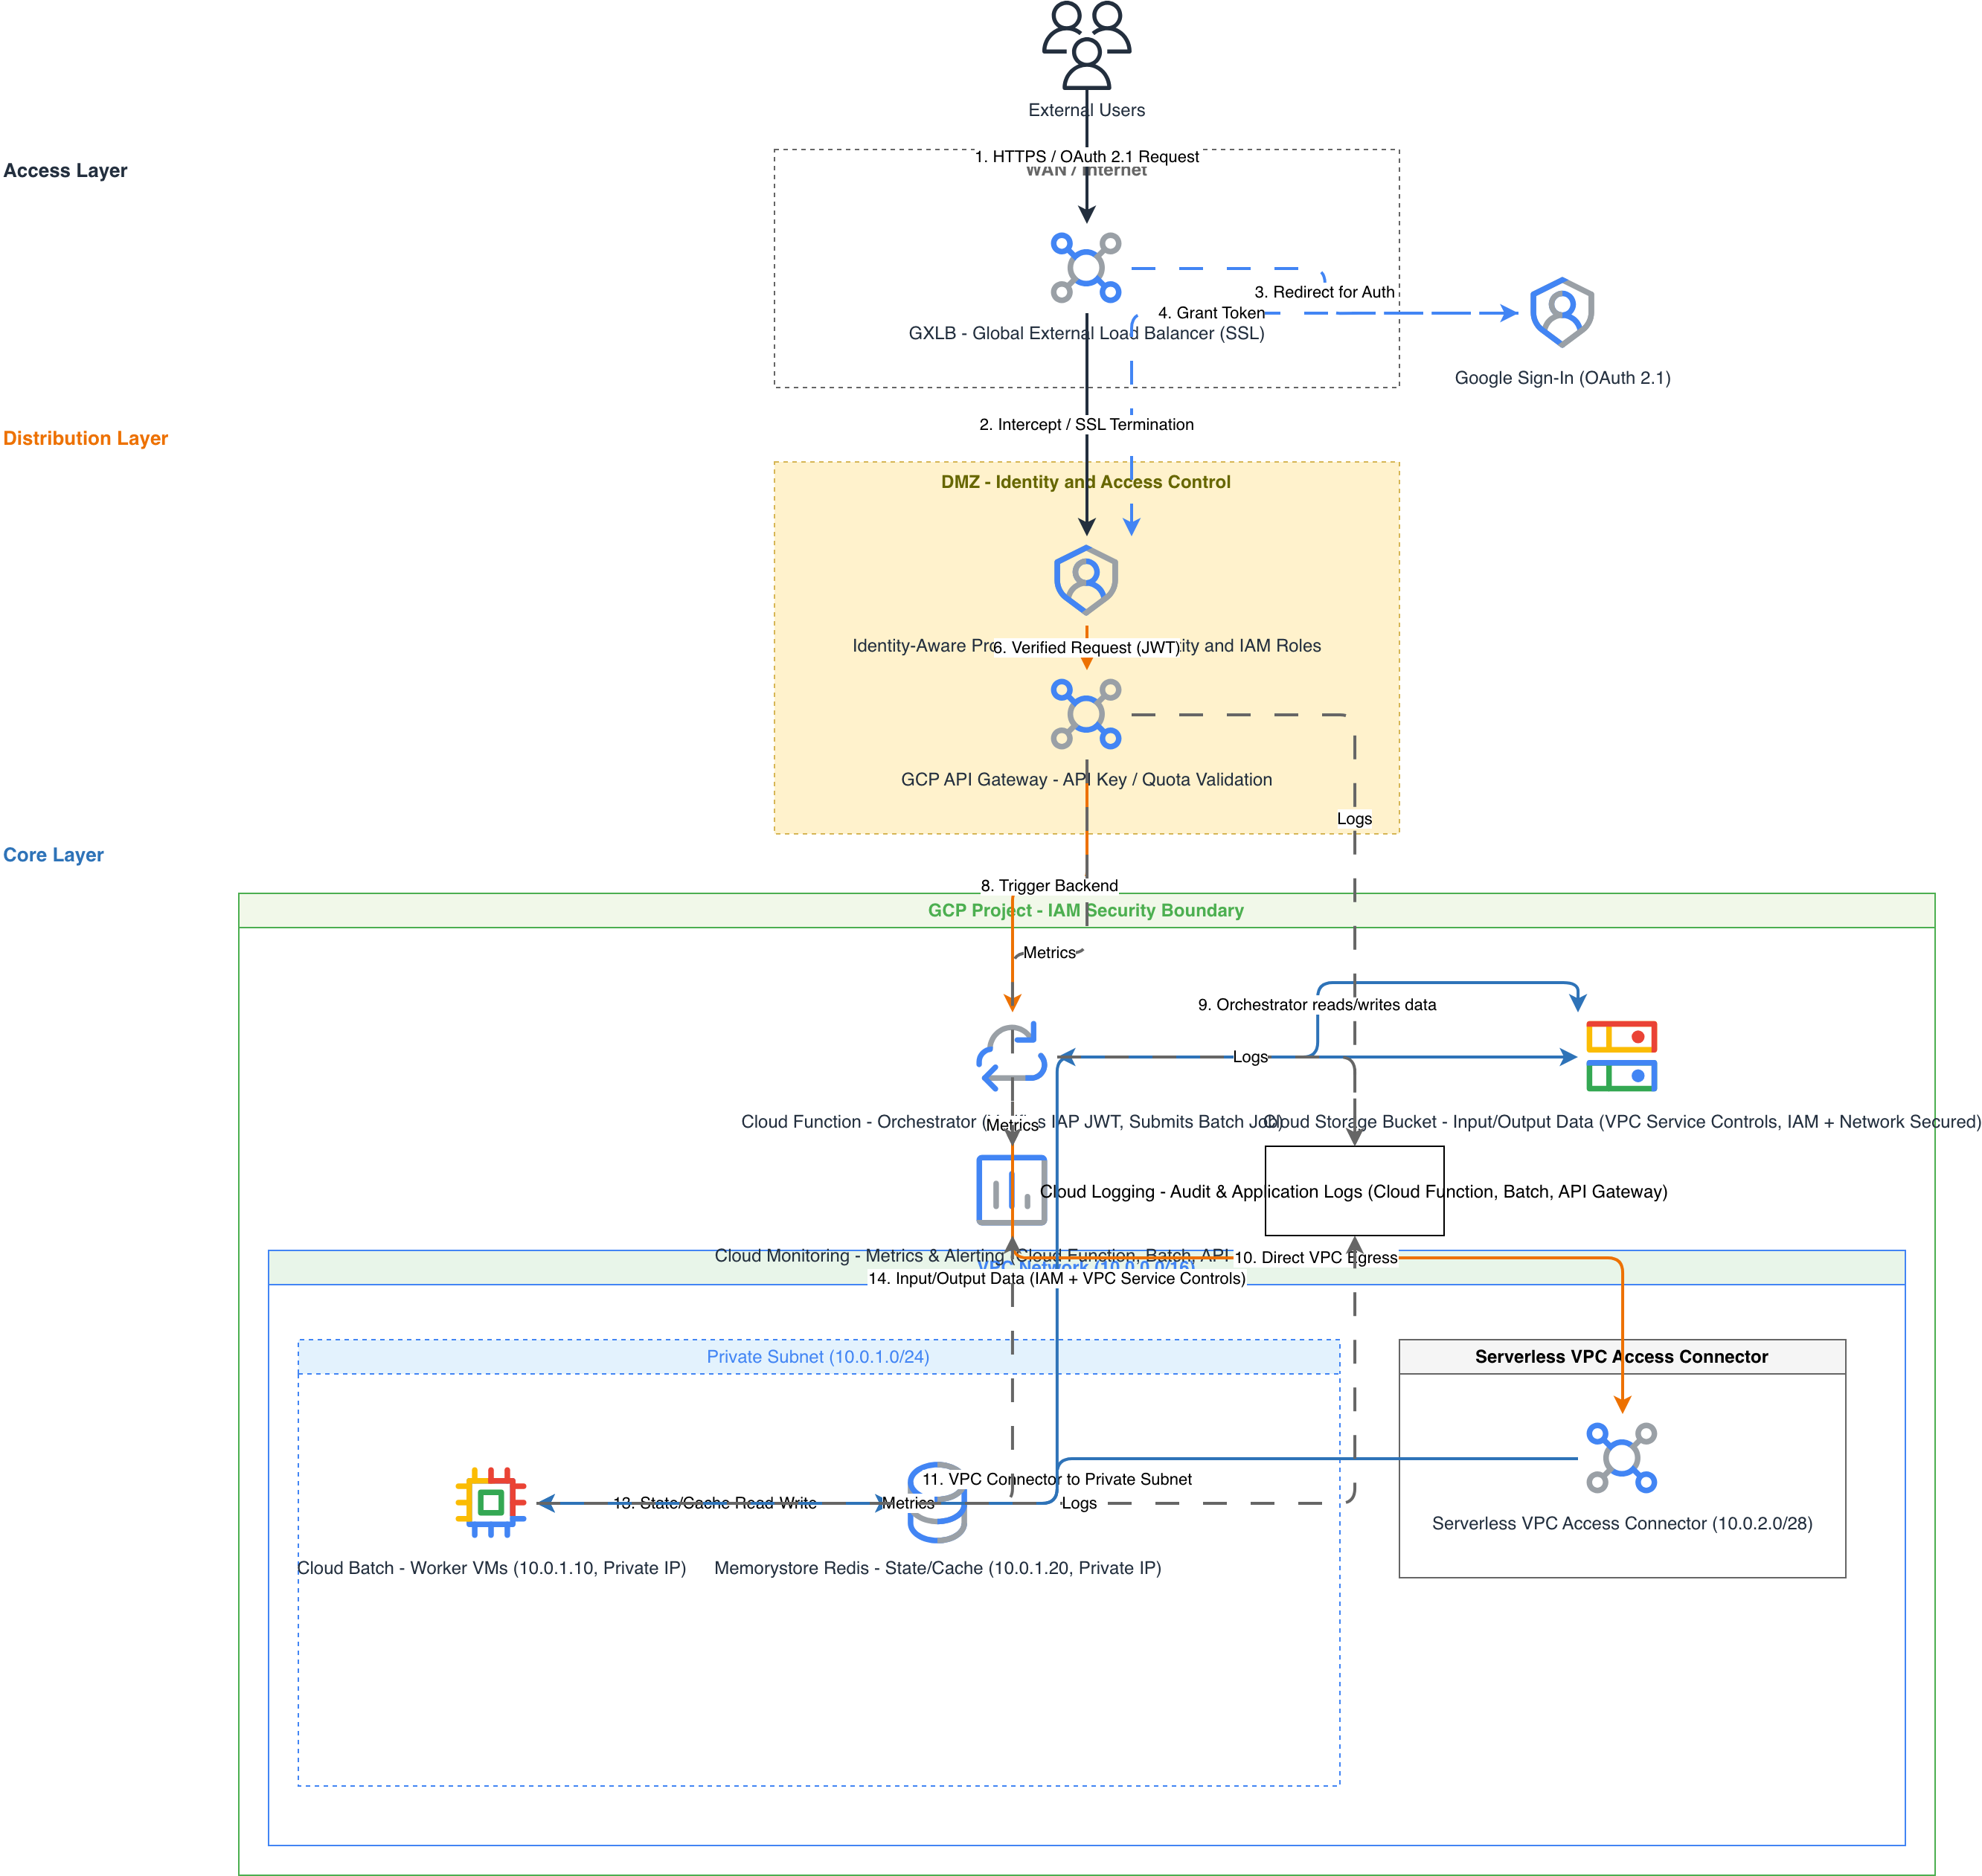Click the '8. Trigger Backend' edge label
This screenshot has height=1876, width=1982.
(x=1049, y=885)
